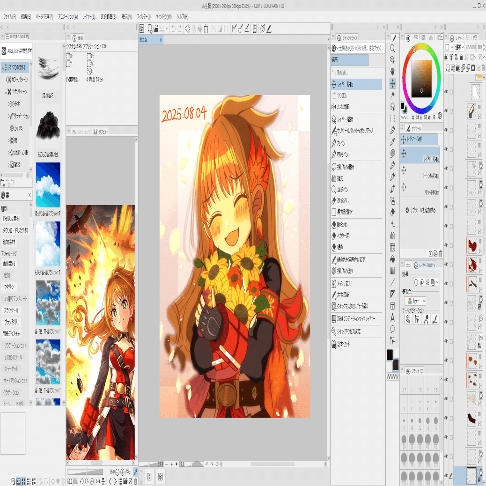The image size is (486, 486).
Task: Click the CLIP STUDIO launch icon in toolbar
Action: coord(142,29)
